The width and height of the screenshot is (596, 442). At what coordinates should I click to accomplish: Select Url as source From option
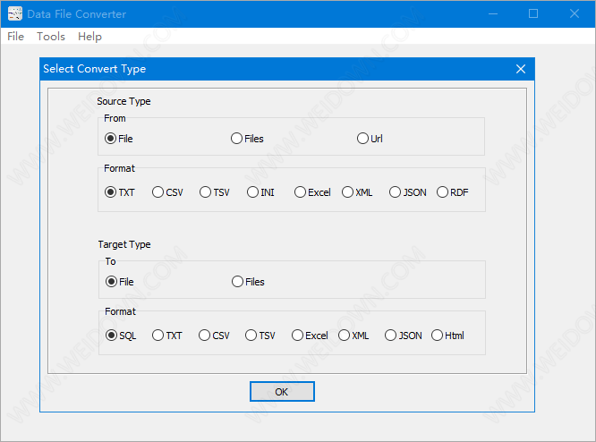pyautogui.click(x=370, y=139)
